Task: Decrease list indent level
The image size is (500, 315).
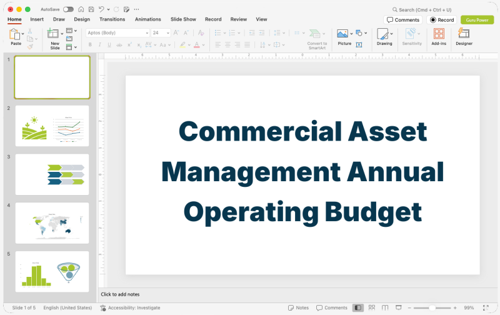Action: click(252, 33)
